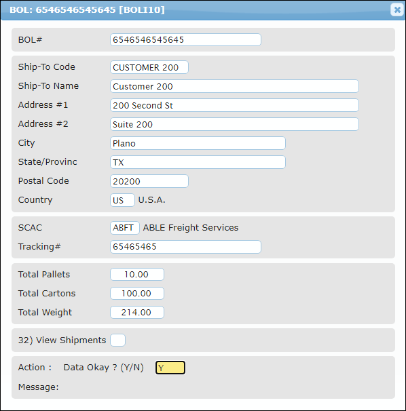Click the Ship-To Name field

pos(234,86)
